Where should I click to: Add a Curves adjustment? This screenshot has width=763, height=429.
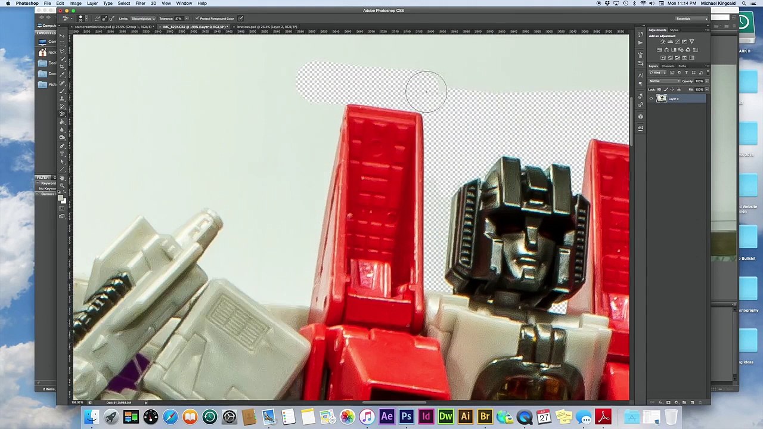coord(677,42)
